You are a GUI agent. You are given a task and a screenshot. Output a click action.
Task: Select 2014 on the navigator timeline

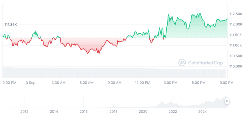click(x=54, y=111)
